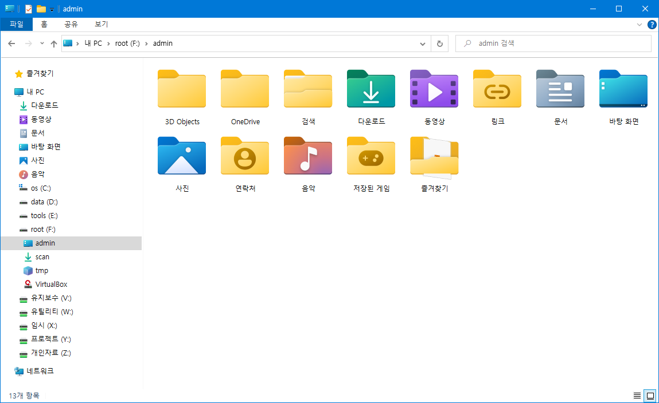Go back with the back arrow
The height and width of the screenshot is (403, 659).
coord(12,44)
